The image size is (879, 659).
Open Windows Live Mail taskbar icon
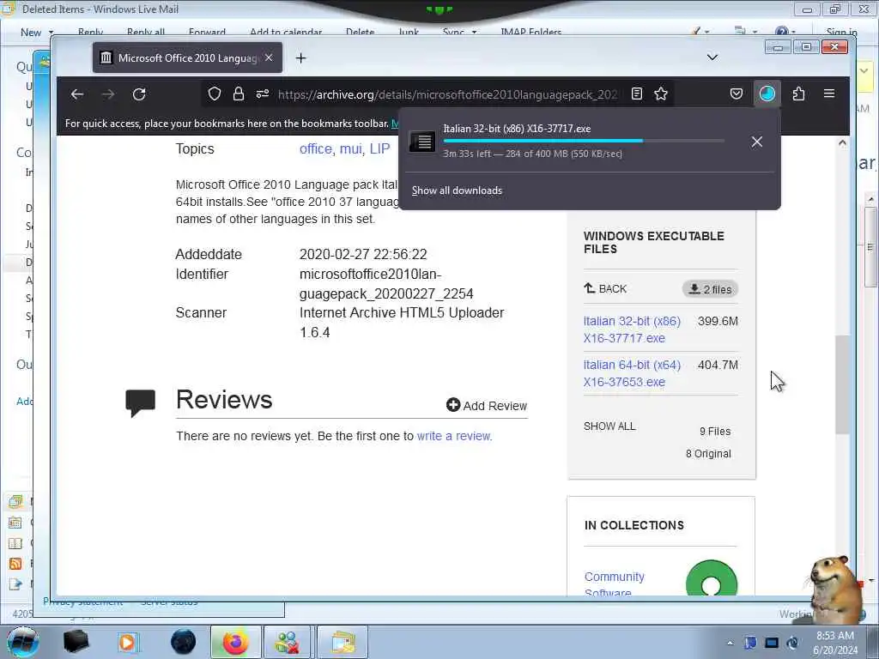click(343, 642)
